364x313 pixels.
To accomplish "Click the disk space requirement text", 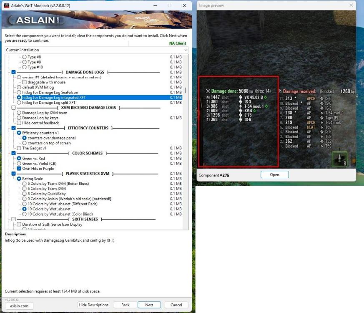I will (53, 291).
